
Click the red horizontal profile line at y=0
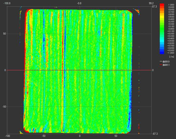[x=50, y=70]
